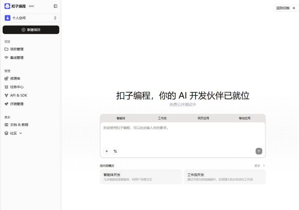The width and height of the screenshot is (299, 210).
Task: Click the 扣子编程 logo icon
Action: point(7,6)
